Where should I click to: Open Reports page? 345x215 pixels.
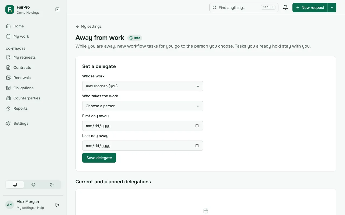pos(33,108)
